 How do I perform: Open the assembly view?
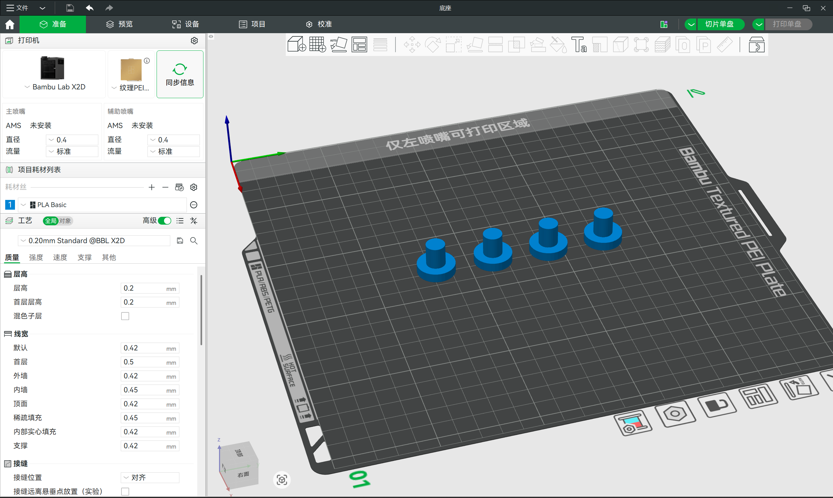[x=757, y=44]
